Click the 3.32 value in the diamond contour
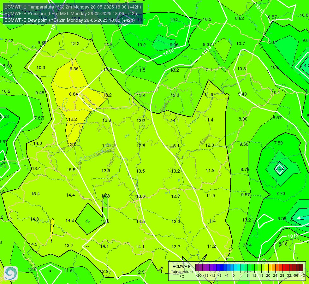Screen dimensions: 309x284 point(279,168)
